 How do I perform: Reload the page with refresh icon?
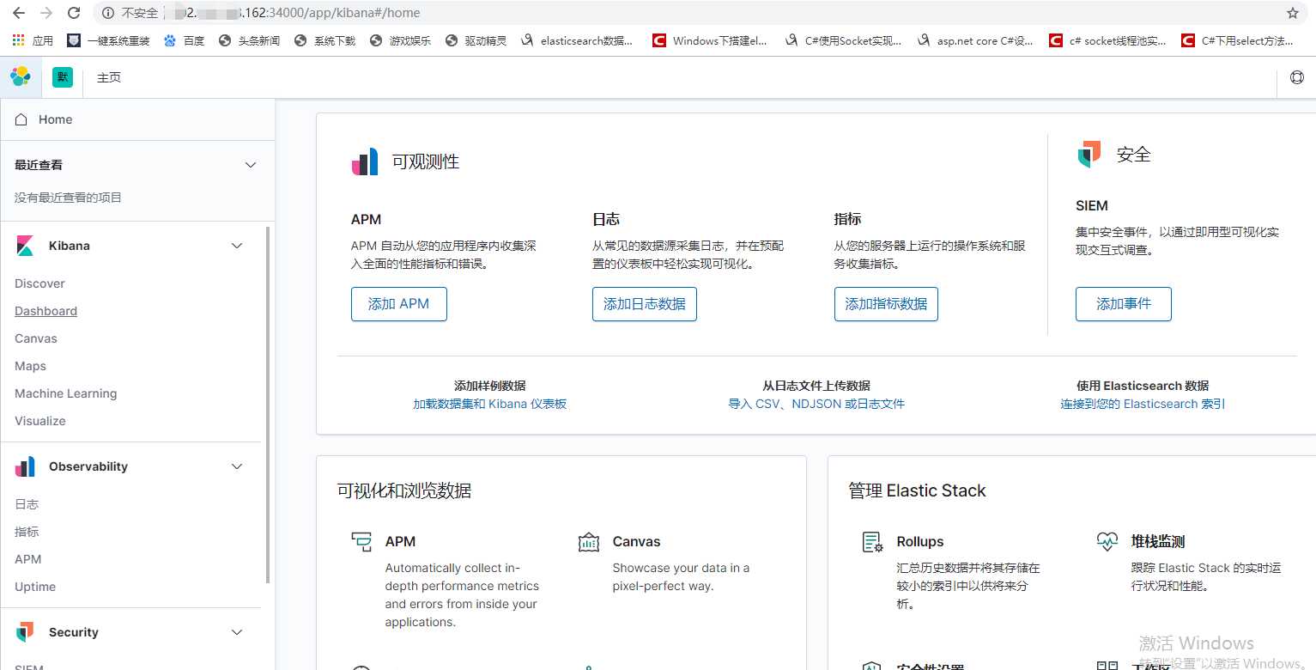click(x=74, y=13)
